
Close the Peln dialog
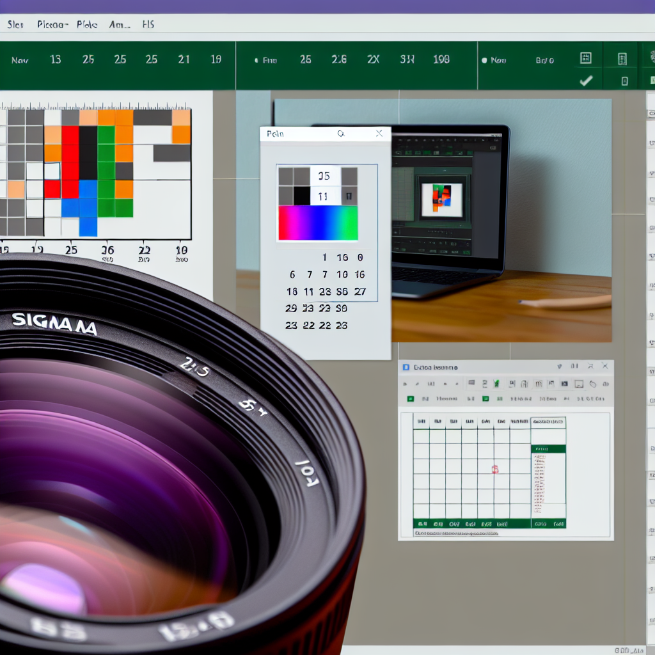[379, 133]
